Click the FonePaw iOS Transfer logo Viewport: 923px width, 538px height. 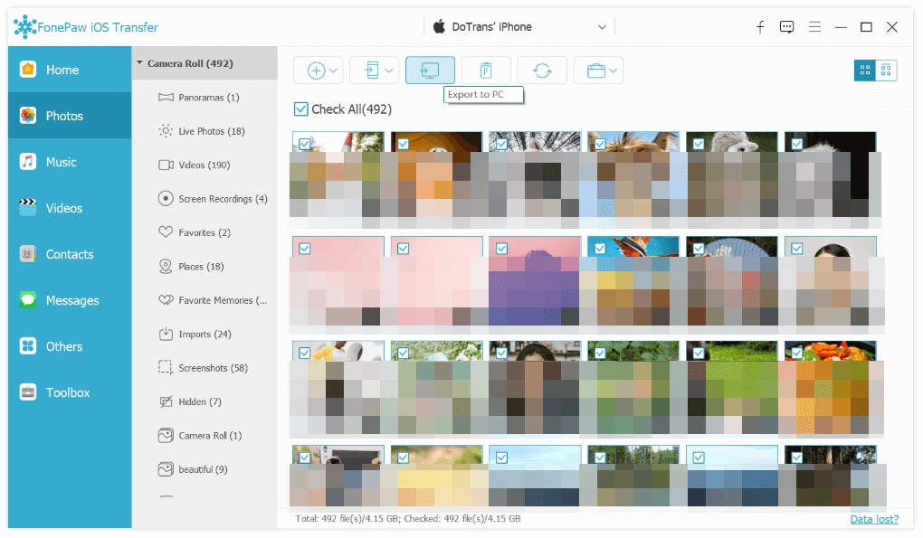(x=86, y=27)
